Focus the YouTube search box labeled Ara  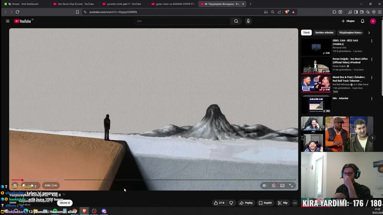click(x=183, y=21)
